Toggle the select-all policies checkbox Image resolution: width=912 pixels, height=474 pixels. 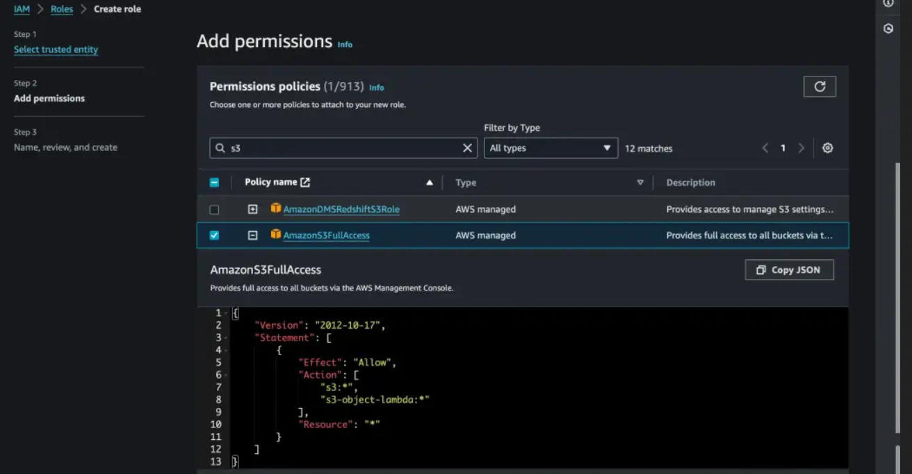(214, 183)
